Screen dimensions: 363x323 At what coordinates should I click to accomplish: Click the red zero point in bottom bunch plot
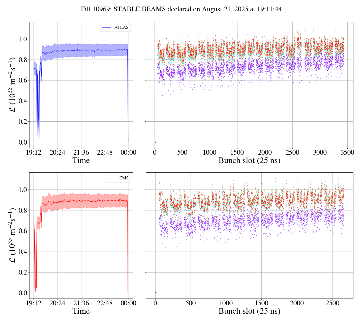coord(156,293)
